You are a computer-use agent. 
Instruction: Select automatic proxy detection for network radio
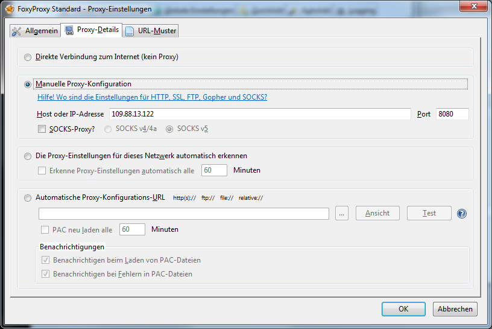28,156
